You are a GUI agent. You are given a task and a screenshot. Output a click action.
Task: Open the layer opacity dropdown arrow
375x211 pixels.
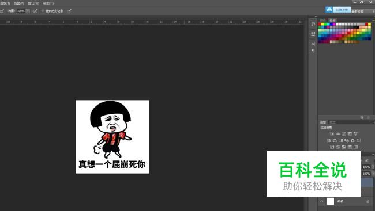tap(373, 167)
